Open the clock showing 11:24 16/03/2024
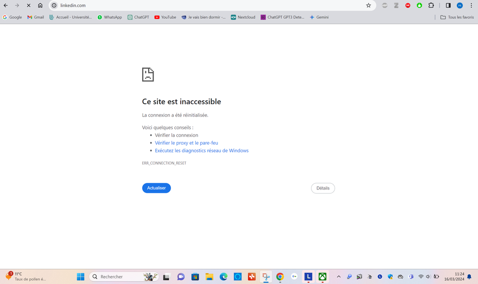Viewport: 478px width, 284px height. click(454, 277)
